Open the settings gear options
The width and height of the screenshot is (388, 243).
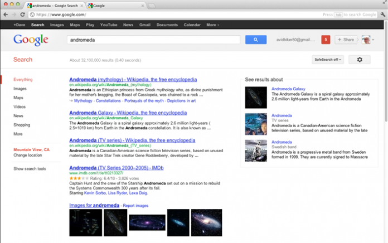coord(359,60)
